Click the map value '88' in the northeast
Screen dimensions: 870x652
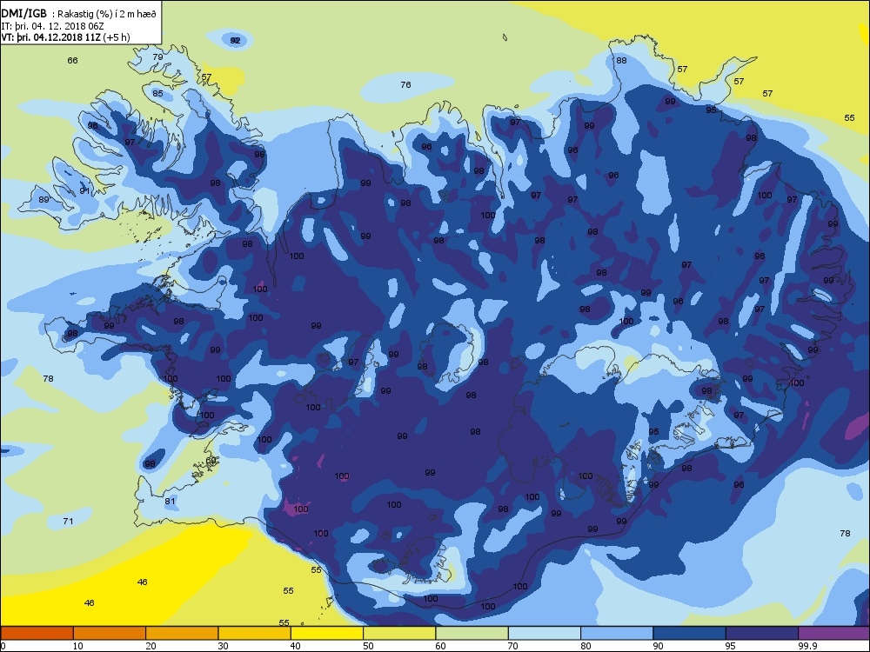click(x=621, y=61)
